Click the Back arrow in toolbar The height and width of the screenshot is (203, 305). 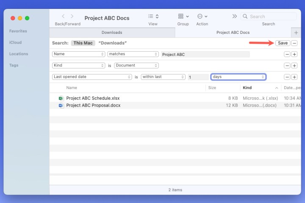coord(63,16)
